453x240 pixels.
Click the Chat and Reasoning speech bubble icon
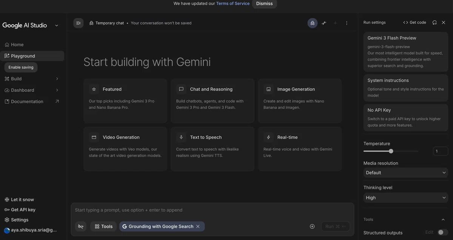(x=181, y=89)
